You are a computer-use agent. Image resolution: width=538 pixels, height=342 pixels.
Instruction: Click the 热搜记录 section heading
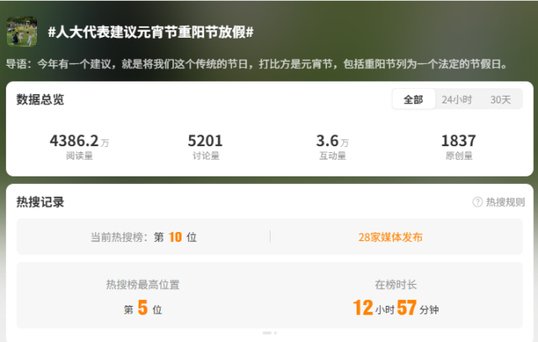point(40,202)
